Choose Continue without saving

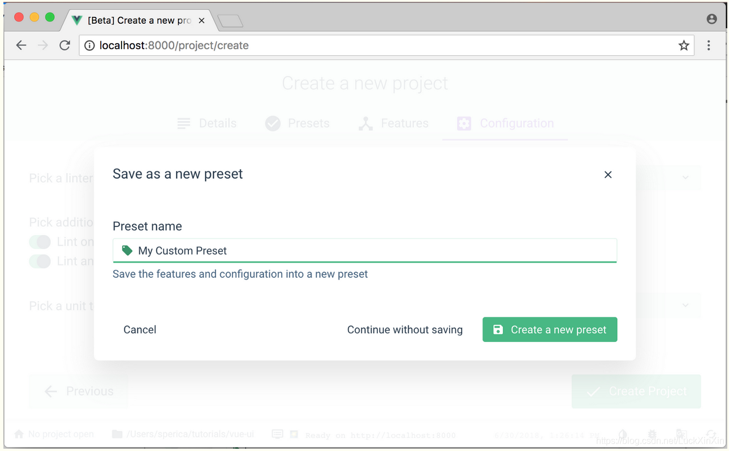(405, 330)
